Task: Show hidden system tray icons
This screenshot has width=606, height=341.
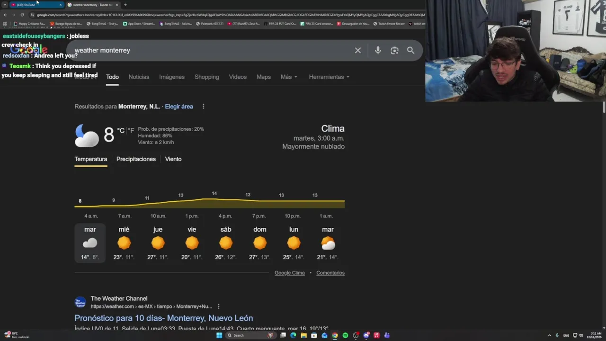Action: tap(550, 335)
